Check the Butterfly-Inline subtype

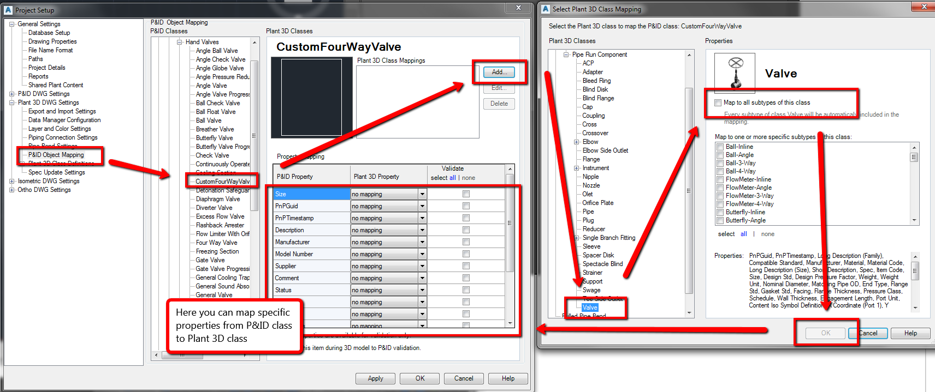click(720, 212)
